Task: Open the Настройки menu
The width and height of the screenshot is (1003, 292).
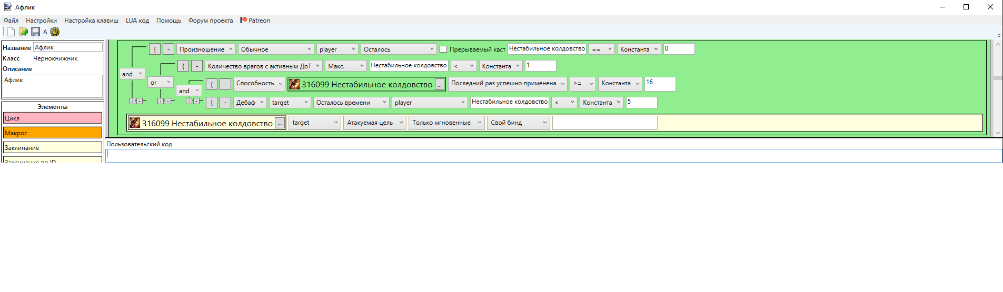Action: click(x=41, y=21)
